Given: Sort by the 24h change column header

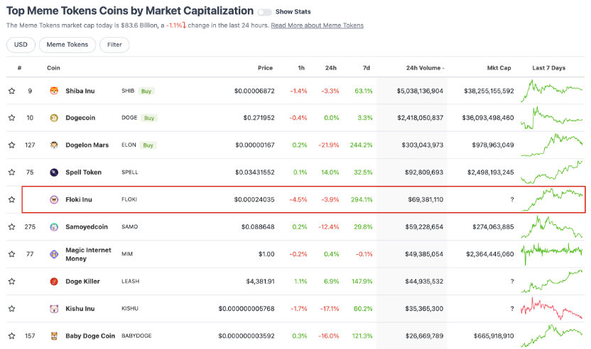Looking at the screenshot, I should [331, 68].
